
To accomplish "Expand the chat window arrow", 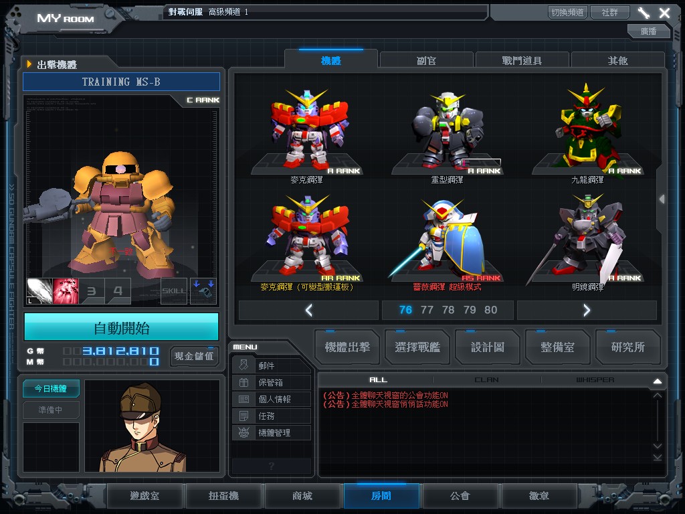I will point(658,381).
